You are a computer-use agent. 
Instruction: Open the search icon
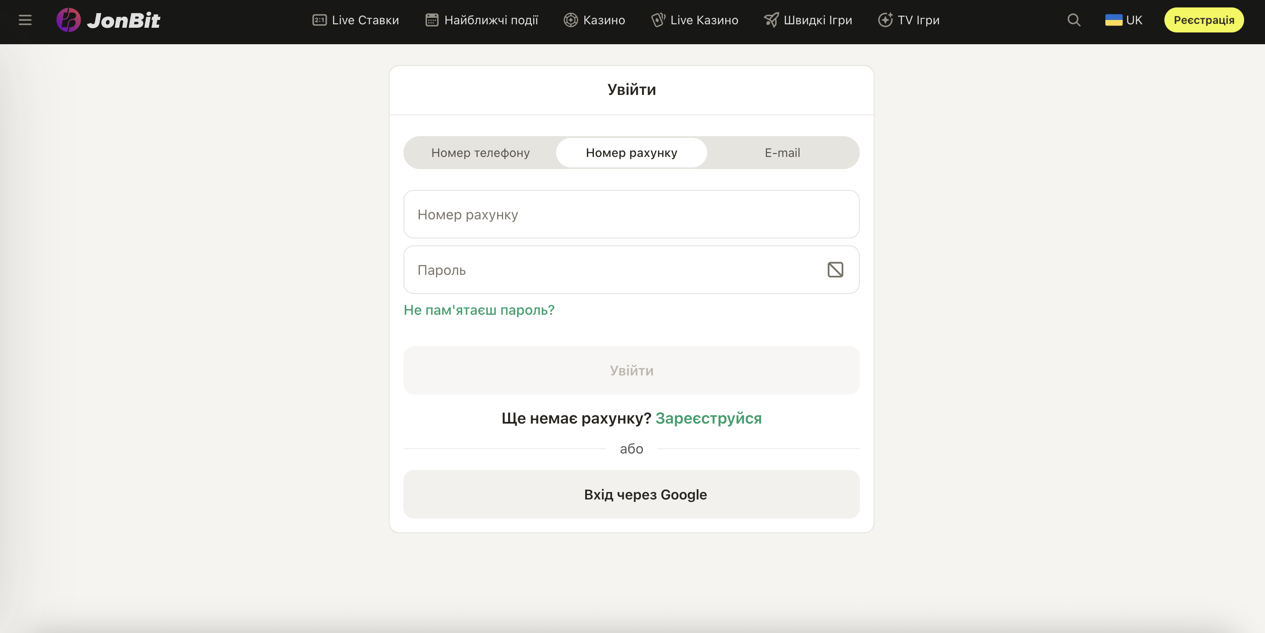1074,20
